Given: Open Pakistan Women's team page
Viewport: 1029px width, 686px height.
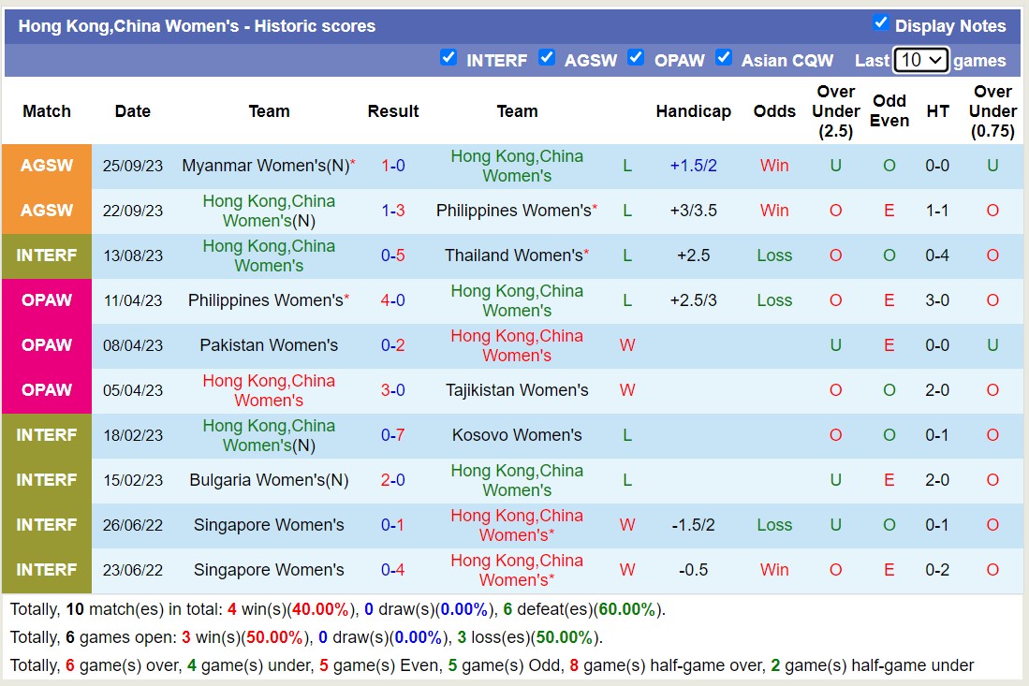Looking at the screenshot, I should [269, 345].
